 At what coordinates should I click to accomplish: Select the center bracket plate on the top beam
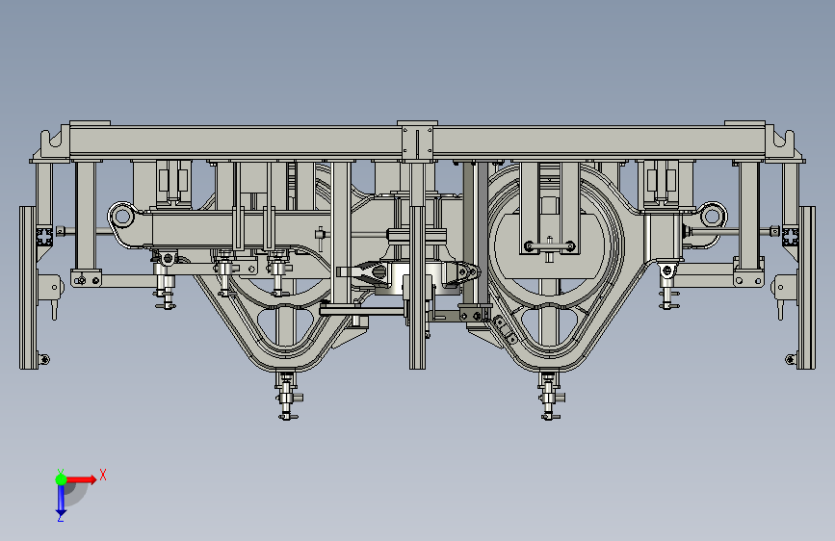417,142
